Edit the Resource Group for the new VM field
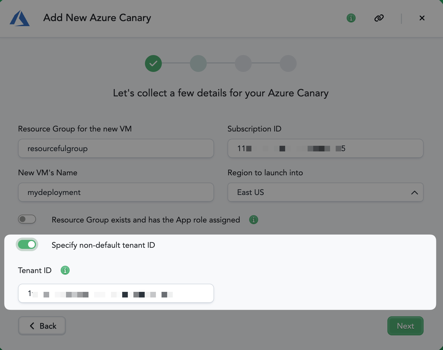The height and width of the screenshot is (350, 443). 116,148
